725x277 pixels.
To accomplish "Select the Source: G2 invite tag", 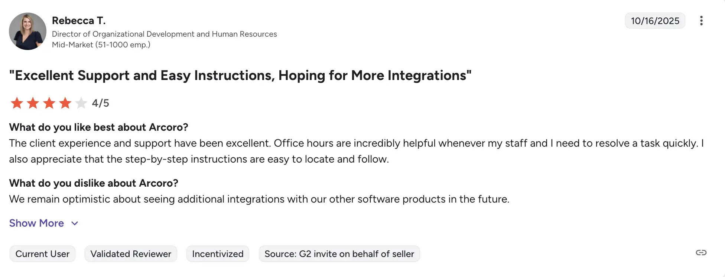I will tap(339, 254).
